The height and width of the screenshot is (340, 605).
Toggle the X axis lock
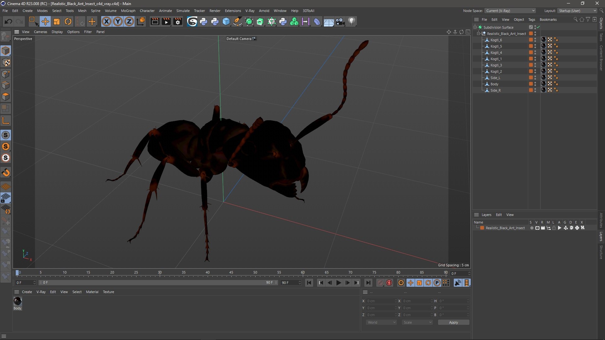(107, 21)
